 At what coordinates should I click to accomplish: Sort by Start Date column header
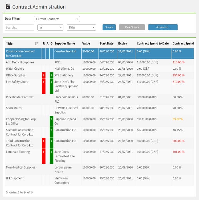(106, 44)
